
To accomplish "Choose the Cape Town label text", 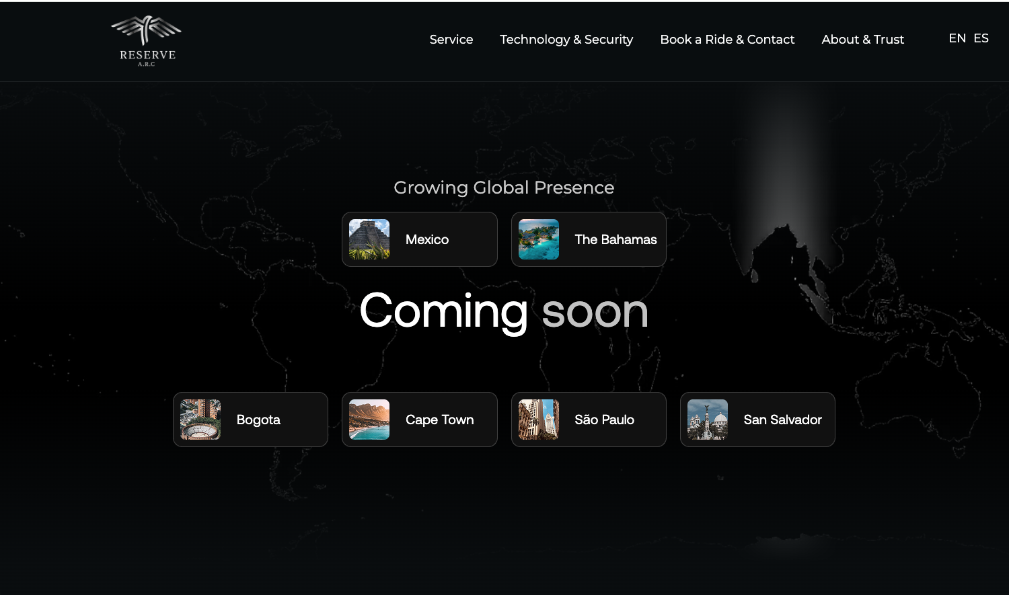I will click(x=439, y=420).
